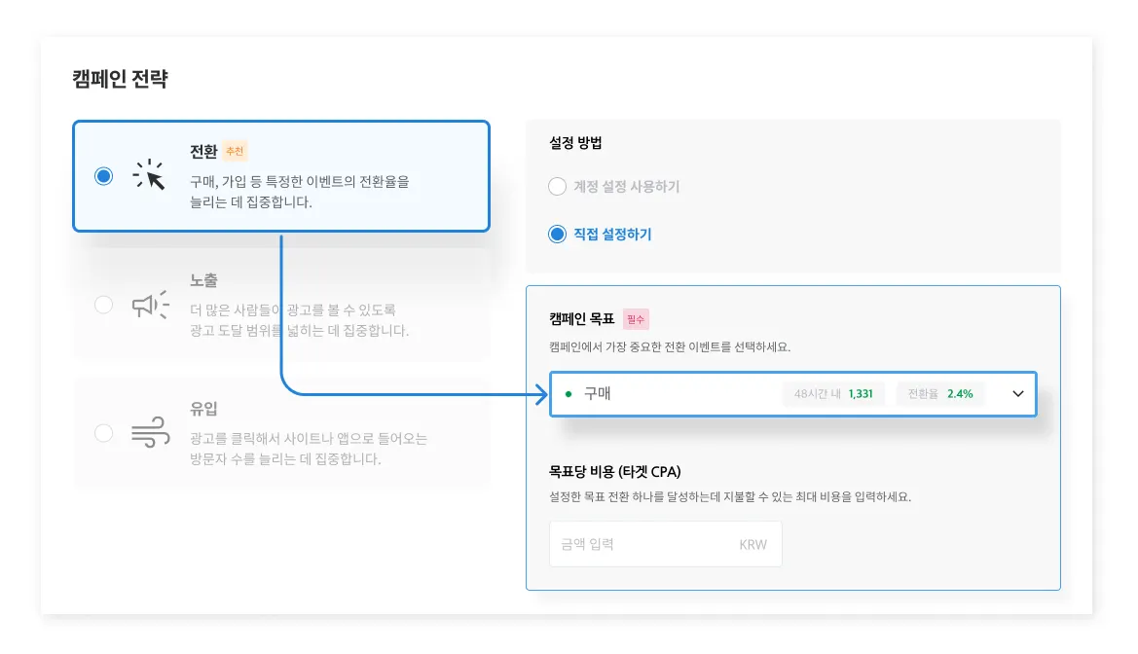The image size is (1138, 654).
Task: Open the 캠페인 목표 event dropdown
Action: click(681, 394)
